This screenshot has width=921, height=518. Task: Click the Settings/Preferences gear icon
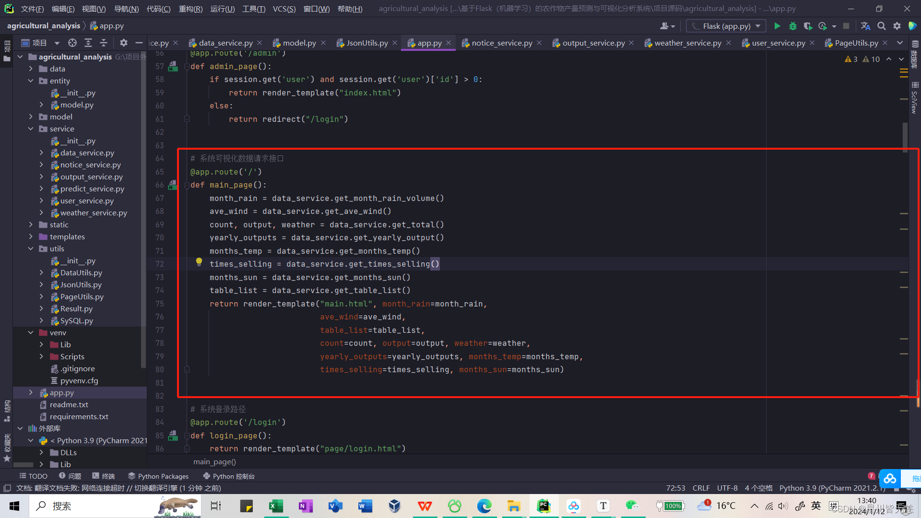click(x=897, y=26)
